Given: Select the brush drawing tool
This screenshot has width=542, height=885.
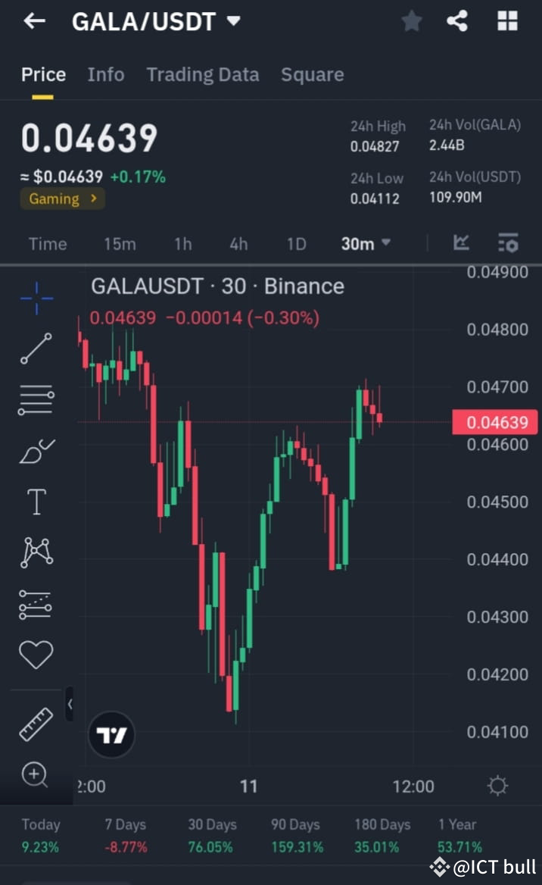Looking at the screenshot, I should point(36,450).
